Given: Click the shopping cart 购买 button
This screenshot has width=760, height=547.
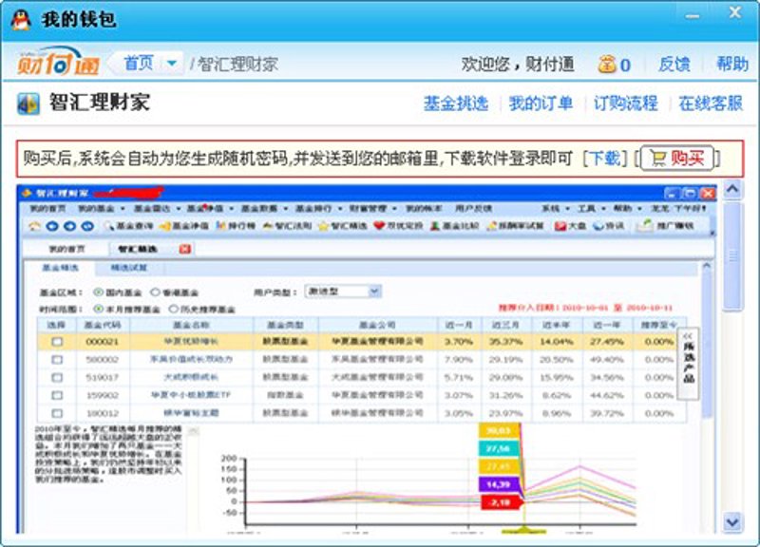Looking at the screenshot, I should 677,158.
